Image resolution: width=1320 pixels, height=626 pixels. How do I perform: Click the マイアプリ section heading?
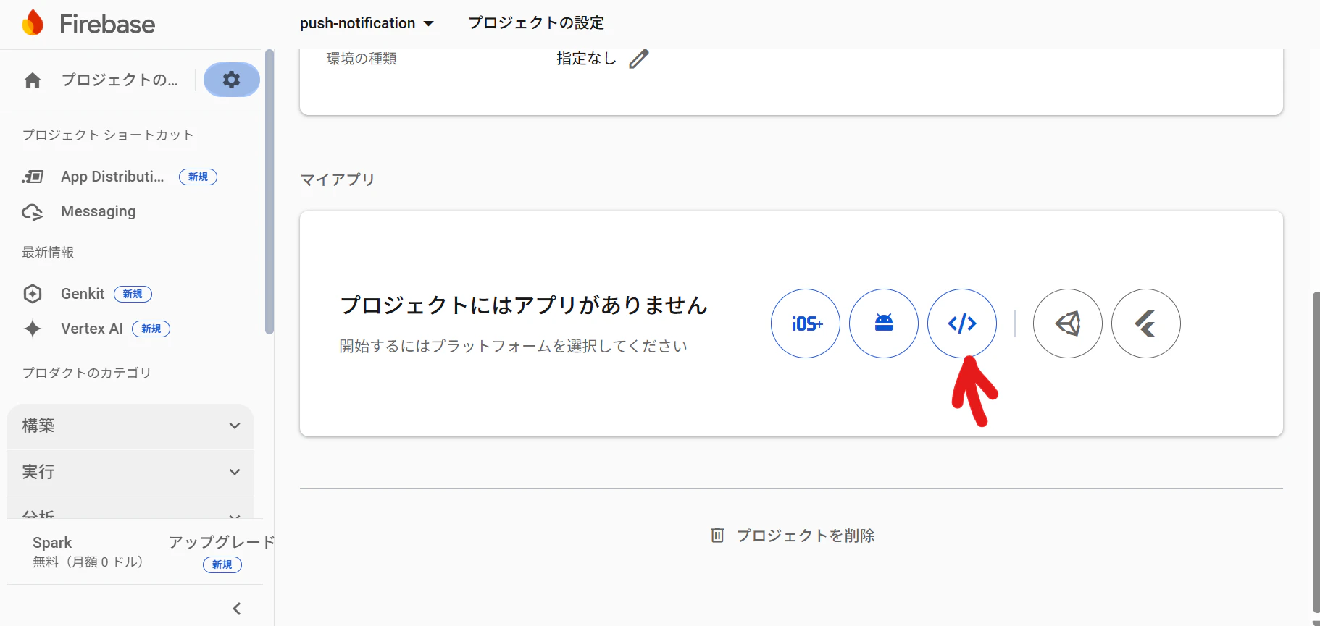[x=338, y=179]
